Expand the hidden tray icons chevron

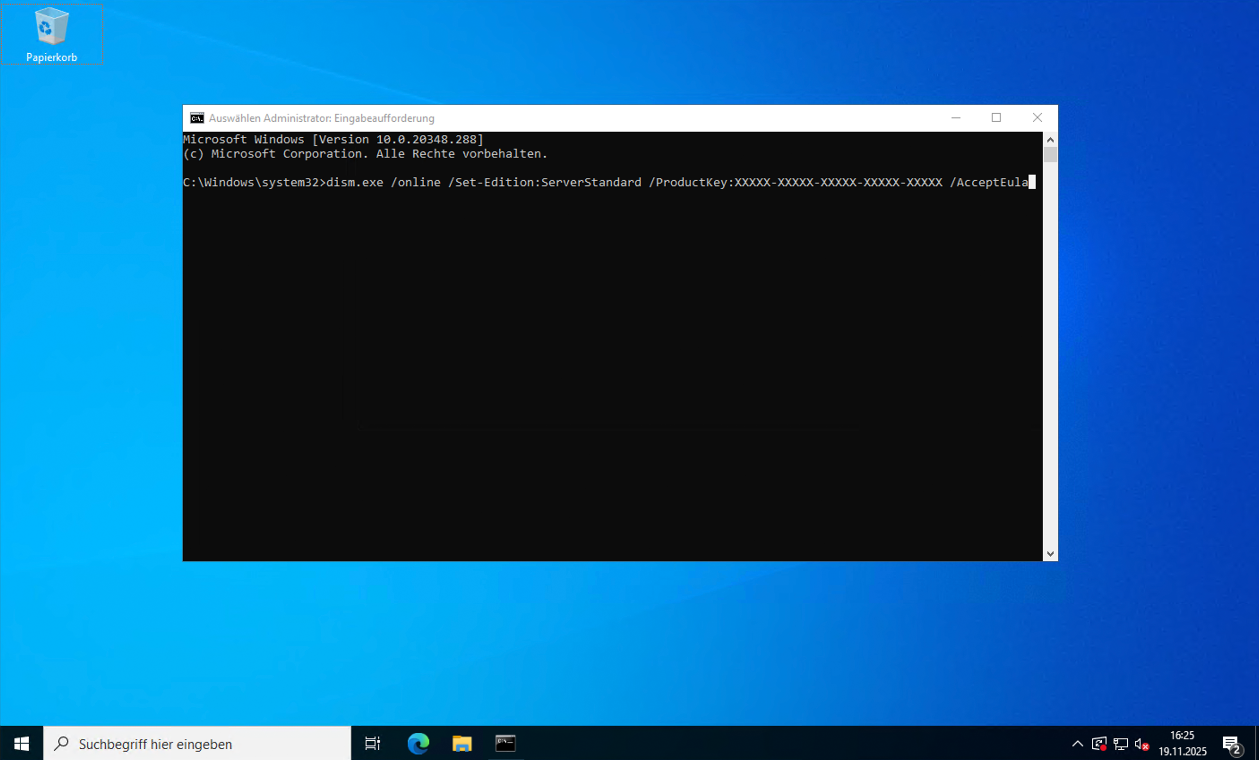tap(1077, 744)
